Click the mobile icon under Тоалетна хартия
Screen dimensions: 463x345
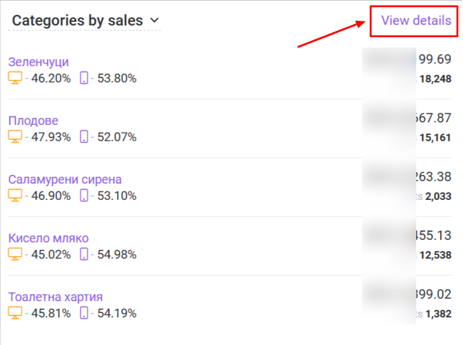tap(84, 313)
